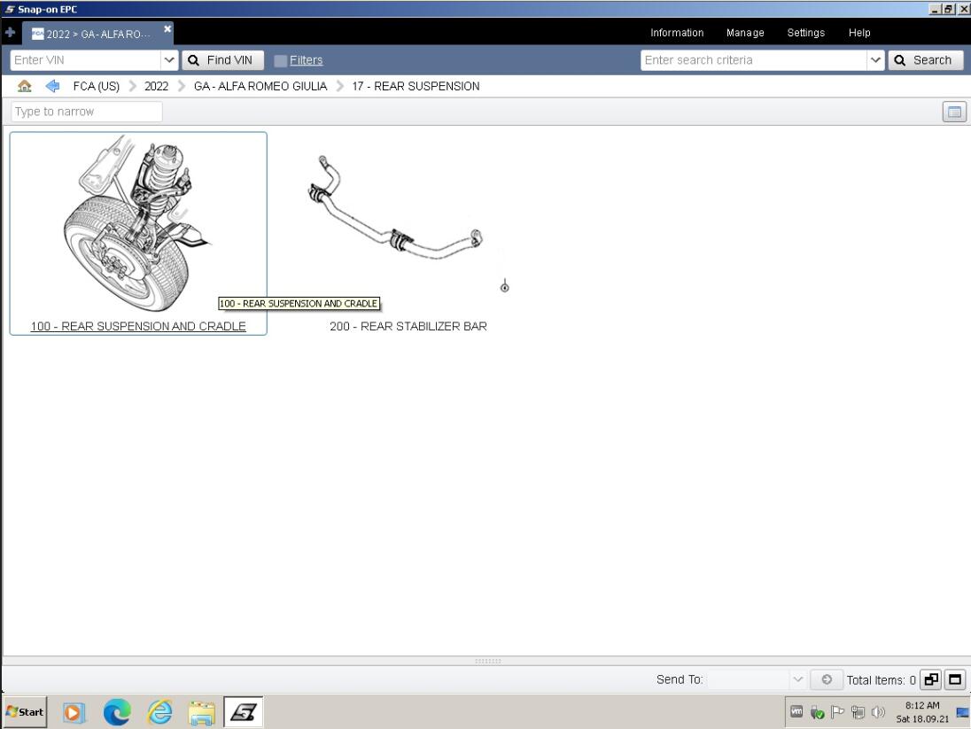Viewport: 971px width, 729px height.
Task: Open Action Center flag tray icon
Action: click(837, 712)
